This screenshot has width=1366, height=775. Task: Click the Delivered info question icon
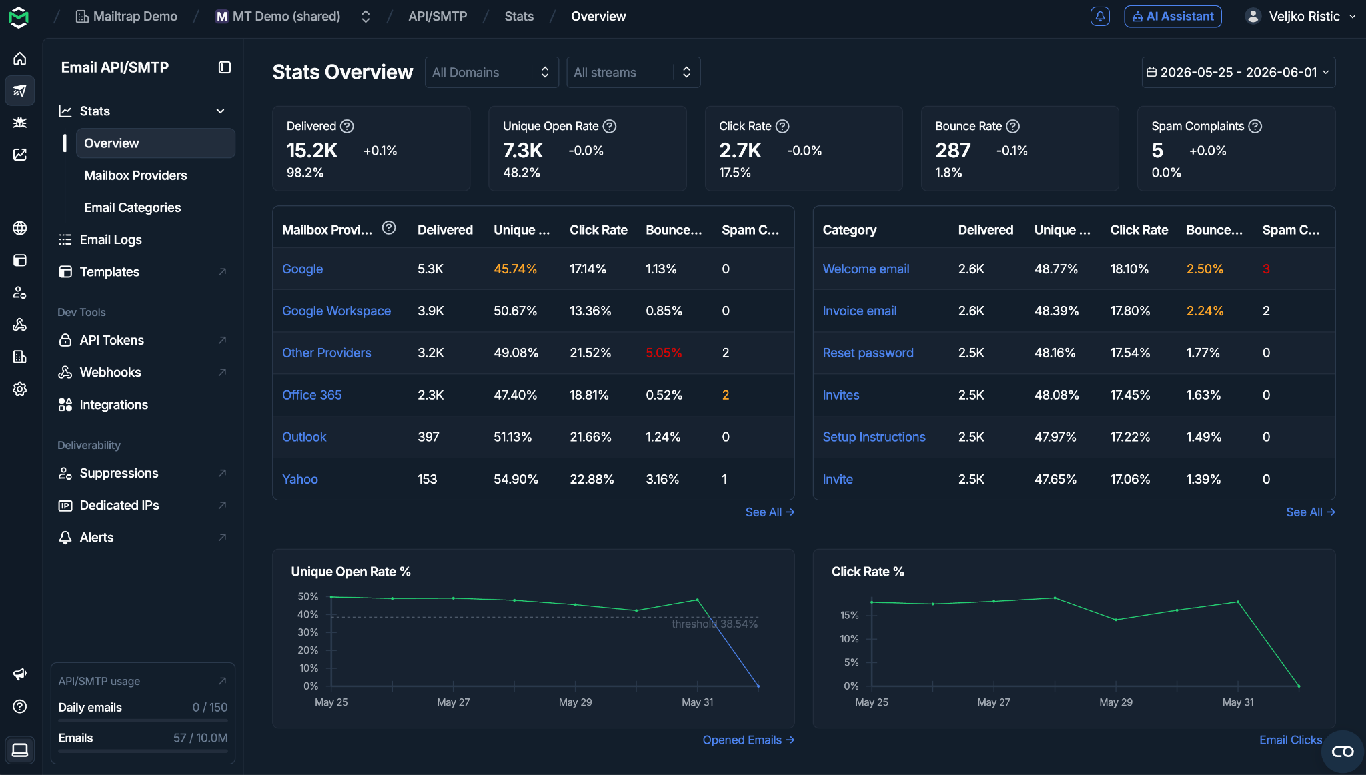pos(347,126)
